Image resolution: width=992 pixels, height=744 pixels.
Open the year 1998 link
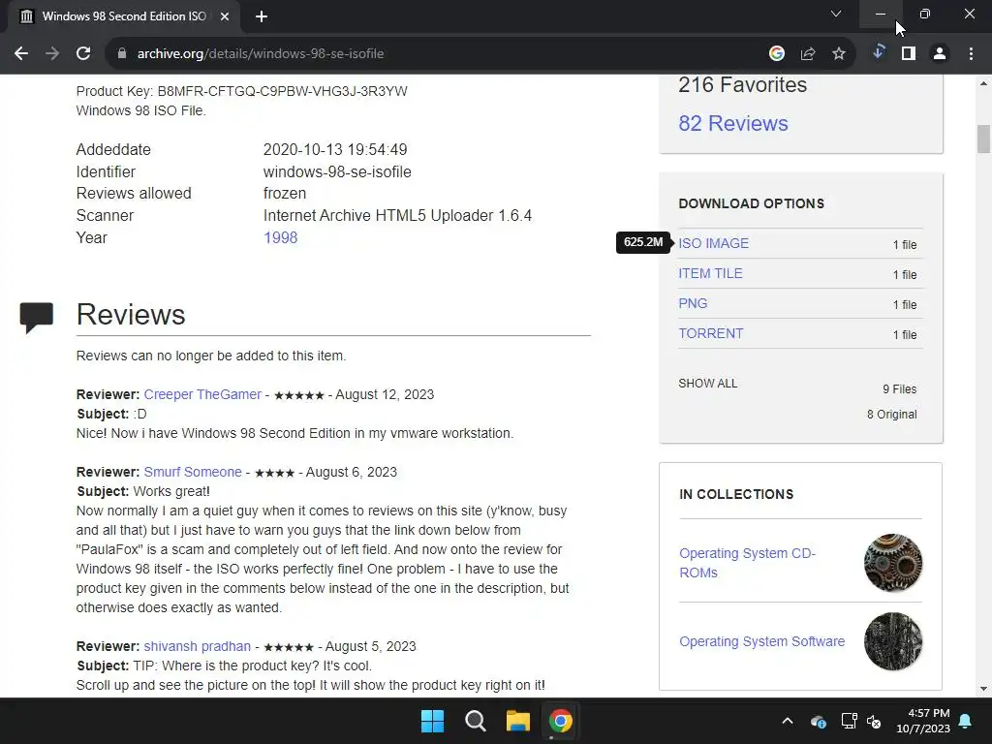(280, 238)
